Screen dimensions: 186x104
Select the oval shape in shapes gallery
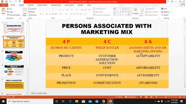click(126, 9)
